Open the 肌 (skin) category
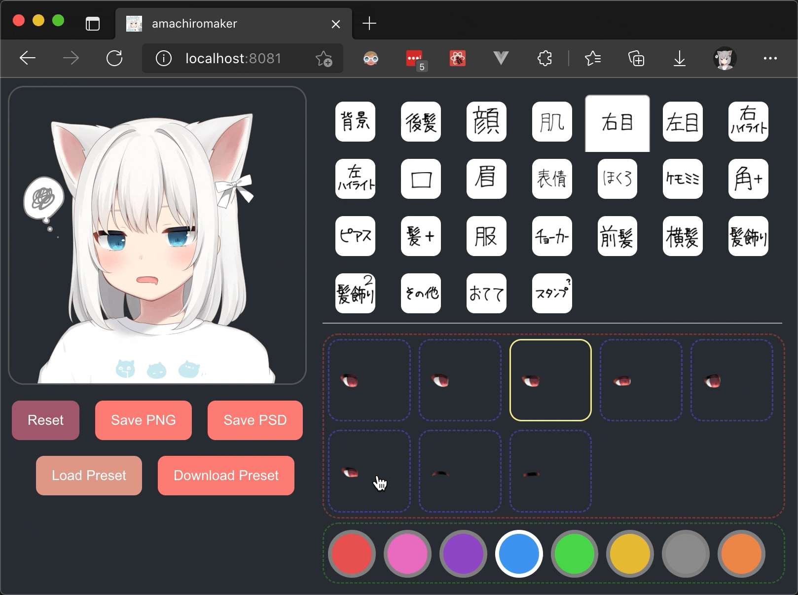 (x=552, y=122)
